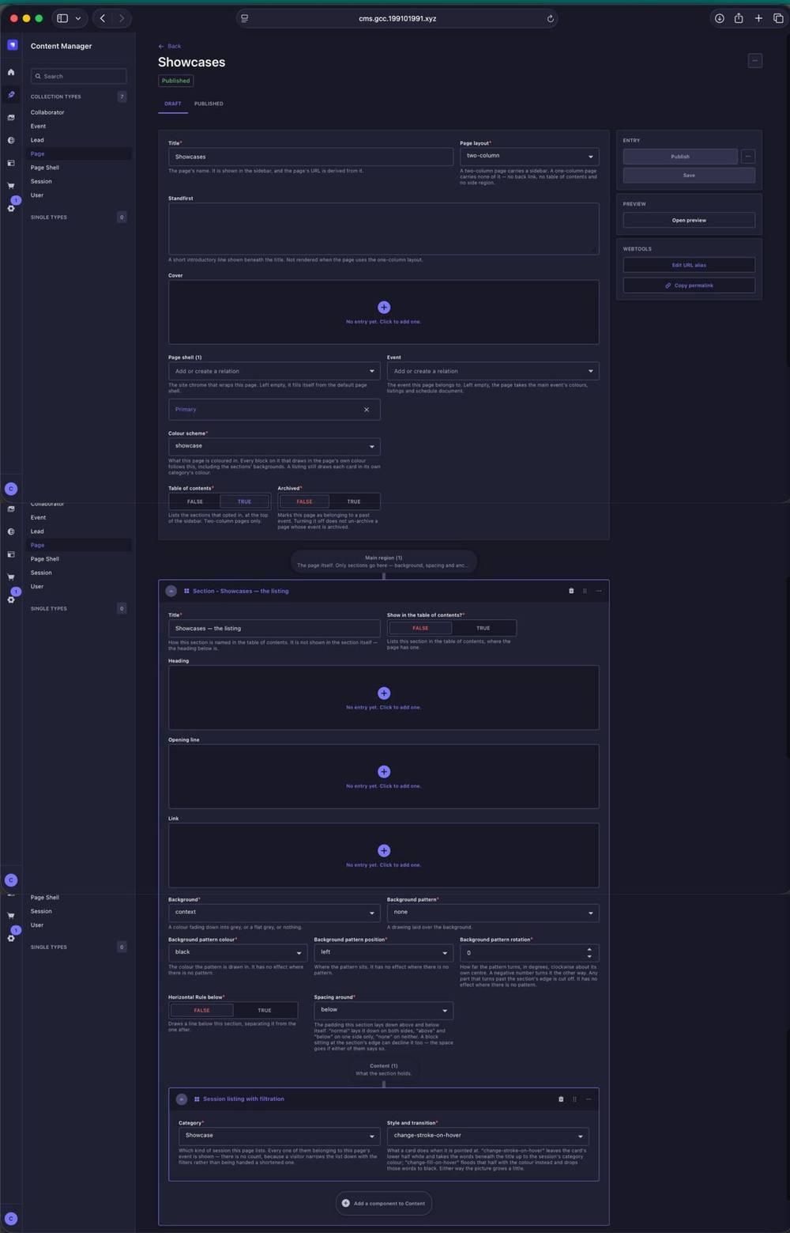Delete the Session listing with filtration component
Viewport: 790px width, 1233px height.
(561, 1099)
